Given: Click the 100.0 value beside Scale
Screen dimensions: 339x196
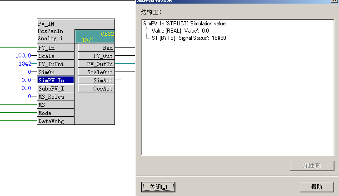Looking at the screenshot, I should 23,56.
